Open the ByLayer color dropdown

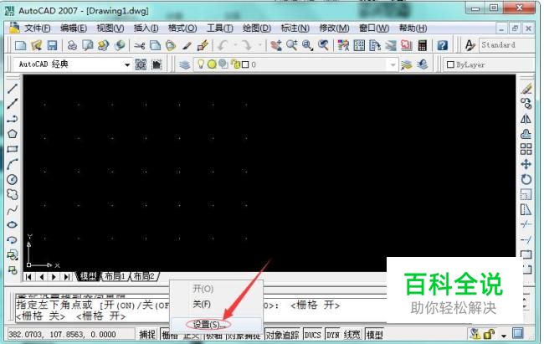point(489,64)
